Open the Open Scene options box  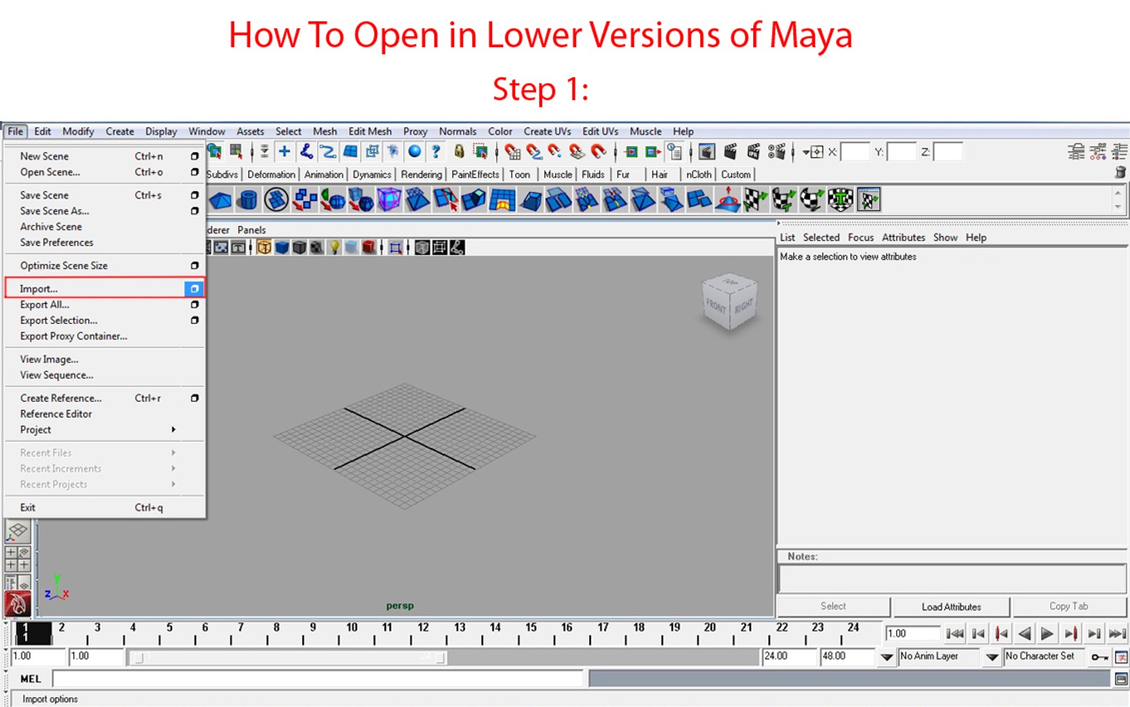point(195,172)
